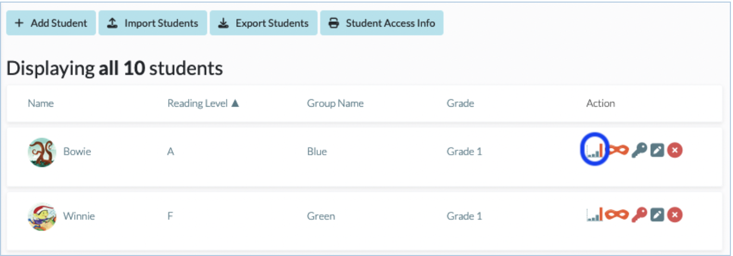Open Import Students
Viewport: 733px width, 256px height.
(x=153, y=23)
